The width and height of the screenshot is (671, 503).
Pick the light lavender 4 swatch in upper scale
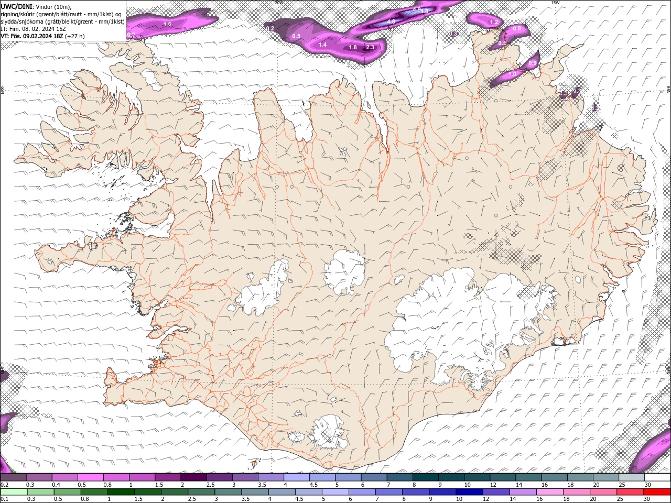(x=297, y=477)
